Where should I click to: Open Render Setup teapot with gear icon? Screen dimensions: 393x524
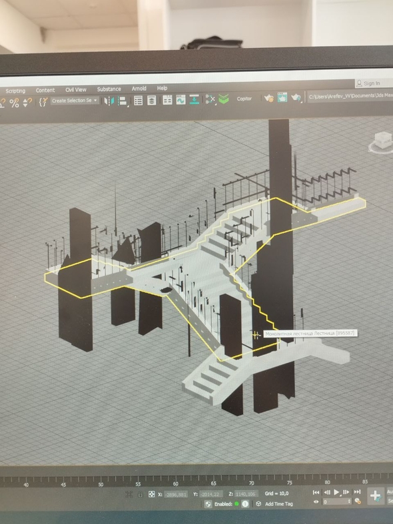tap(268, 99)
